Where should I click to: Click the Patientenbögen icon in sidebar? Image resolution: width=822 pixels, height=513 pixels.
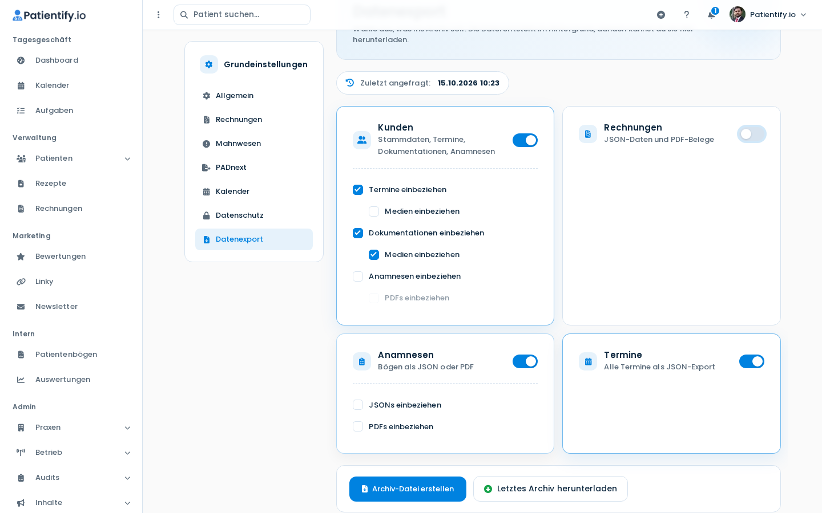tap(21, 355)
